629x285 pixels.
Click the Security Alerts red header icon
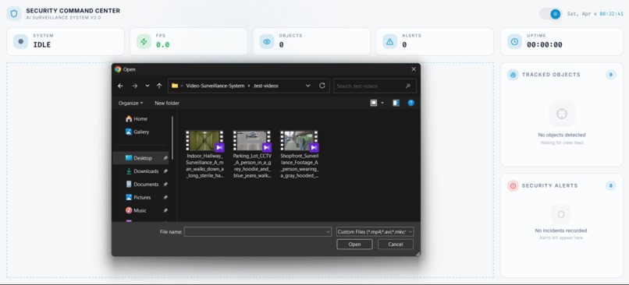pos(513,186)
